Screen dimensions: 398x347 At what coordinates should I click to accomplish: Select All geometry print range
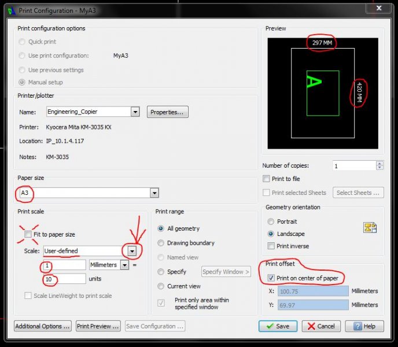click(x=161, y=228)
